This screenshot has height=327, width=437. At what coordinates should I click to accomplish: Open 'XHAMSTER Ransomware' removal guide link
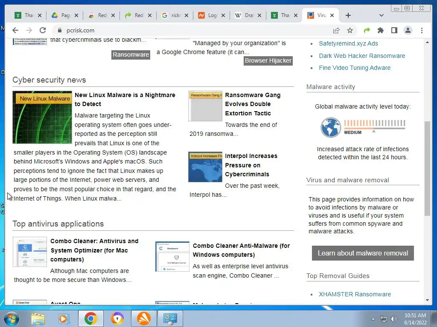coord(355,294)
